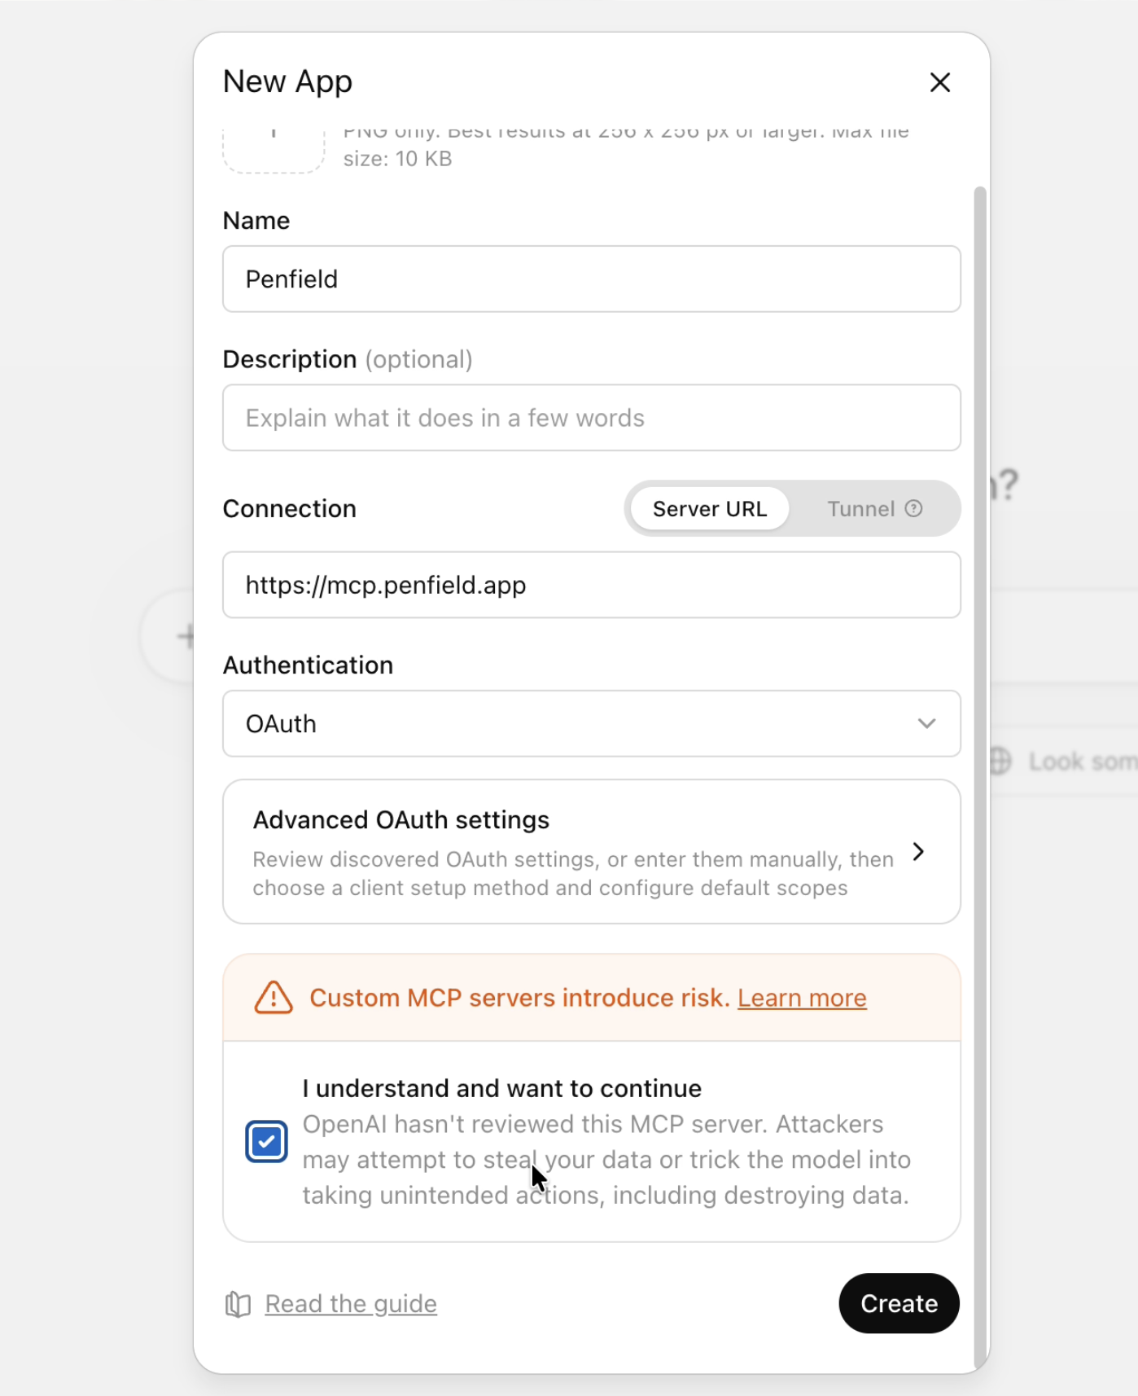Click the dashed icon upload box
The height and width of the screenshot is (1396, 1138).
(274, 151)
